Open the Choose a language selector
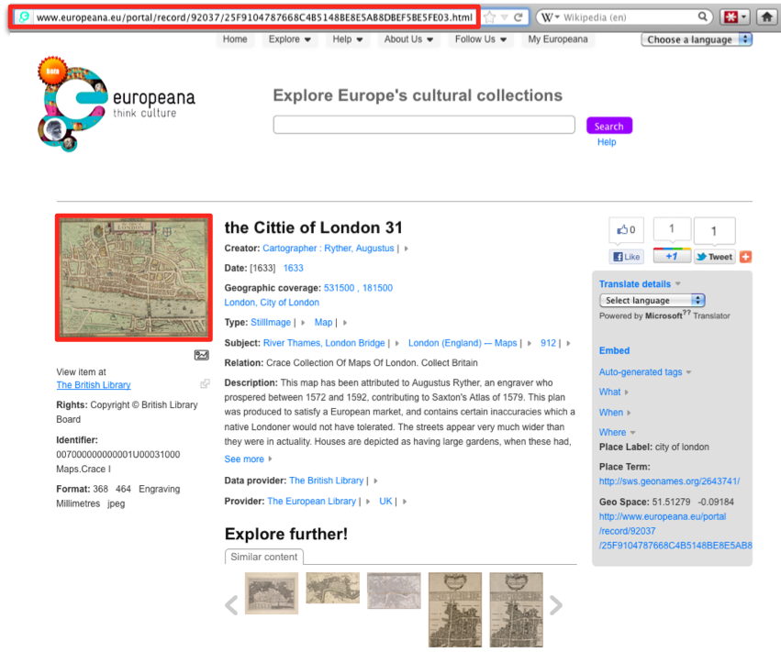The image size is (781, 652). pyautogui.click(x=697, y=39)
